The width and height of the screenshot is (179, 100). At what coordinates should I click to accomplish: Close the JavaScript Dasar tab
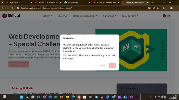tap(60, 2)
